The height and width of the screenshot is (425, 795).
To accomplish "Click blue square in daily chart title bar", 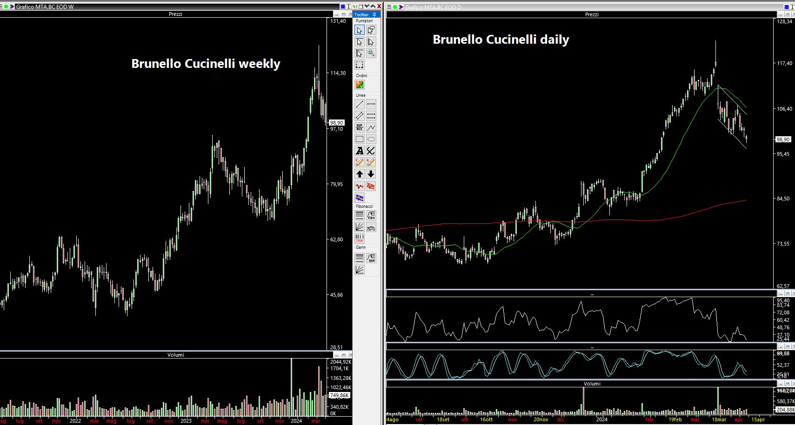I will tap(787, 7).
